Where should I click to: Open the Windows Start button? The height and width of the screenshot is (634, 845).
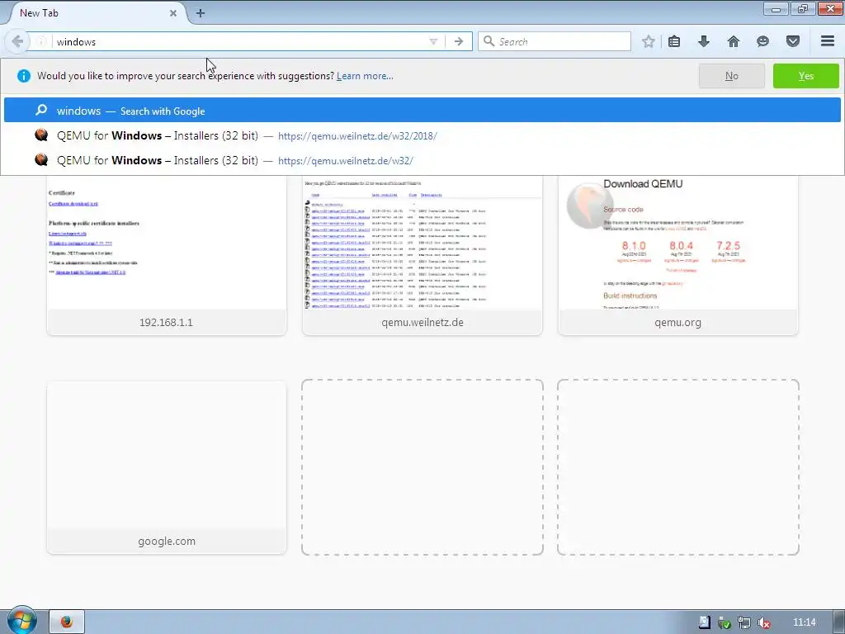coord(21,621)
